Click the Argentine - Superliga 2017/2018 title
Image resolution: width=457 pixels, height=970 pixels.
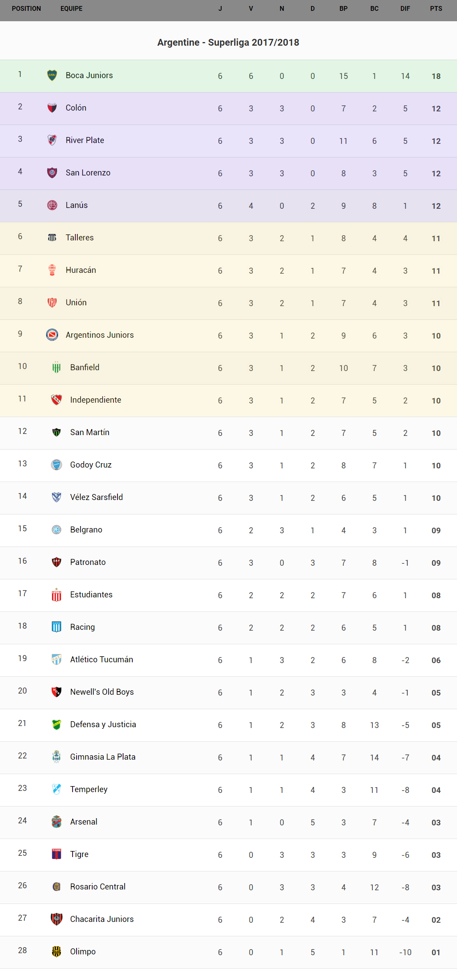(x=228, y=42)
